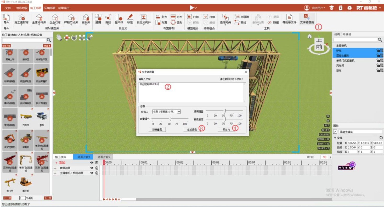Open the dropdown arrow beside the play button

(x=196, y=8)
